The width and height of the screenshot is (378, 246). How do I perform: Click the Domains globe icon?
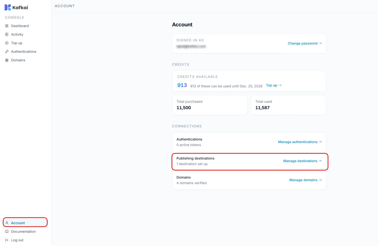pyautogui.click(x=7, y=60)
